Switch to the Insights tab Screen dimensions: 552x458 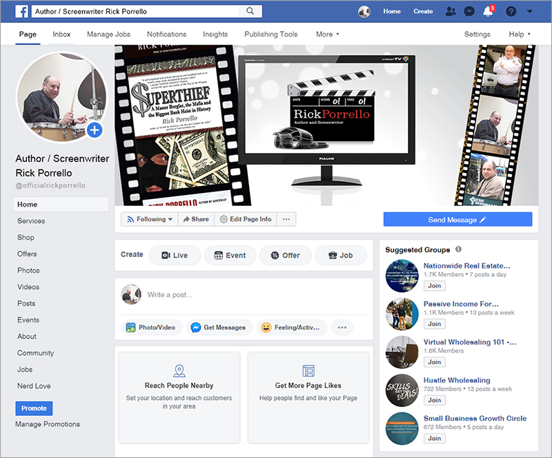click(x=215, y=34)
